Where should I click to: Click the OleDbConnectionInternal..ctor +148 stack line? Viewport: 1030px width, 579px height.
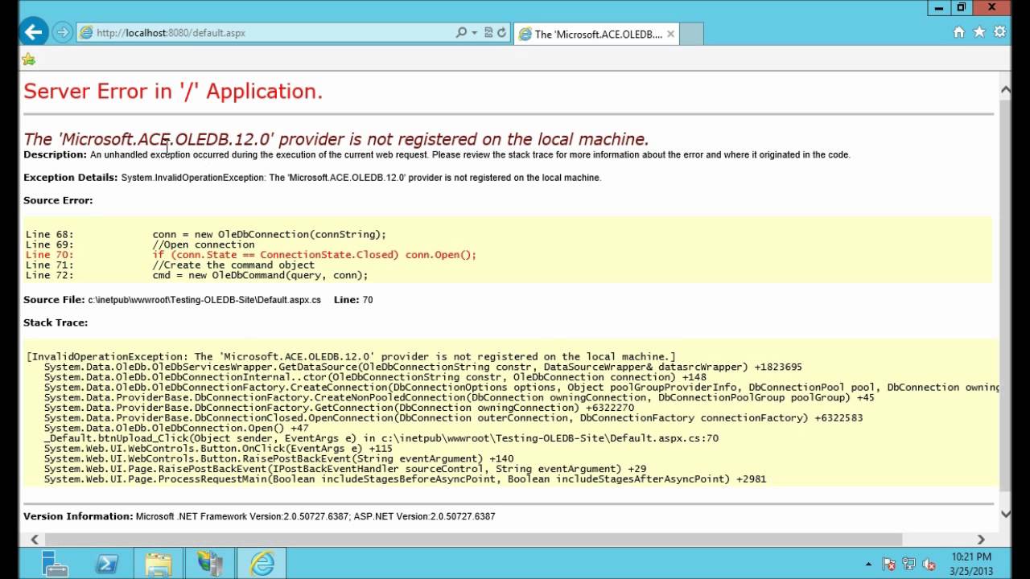(x=375, y=377)
